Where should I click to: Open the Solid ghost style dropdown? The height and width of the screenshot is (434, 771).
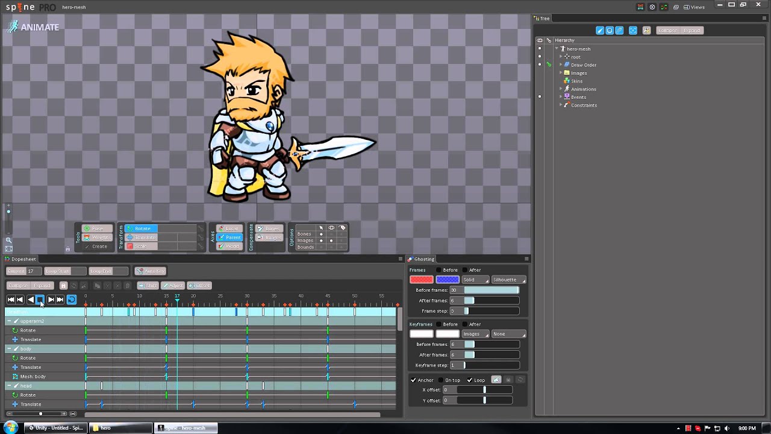(x=475, y=280)
